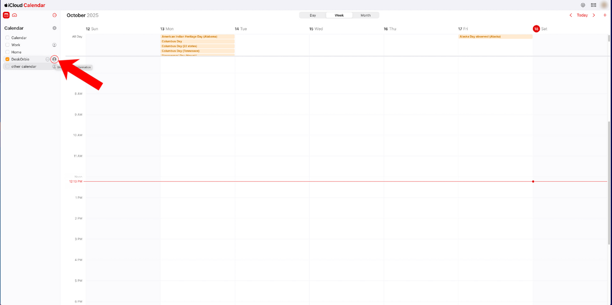Open the calendar view icon in sidebar
This screenshot has width=612, height=305.
coord(6,15)
